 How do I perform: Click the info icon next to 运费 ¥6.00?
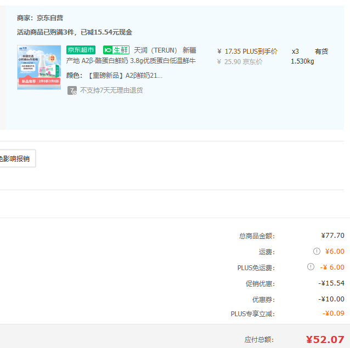click(317, 251)
